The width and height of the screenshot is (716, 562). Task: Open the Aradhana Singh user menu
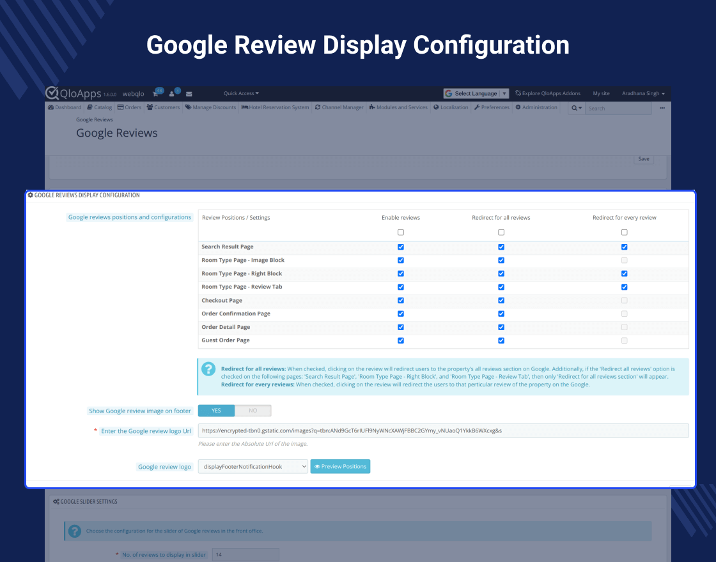click(x=643, y=93)
